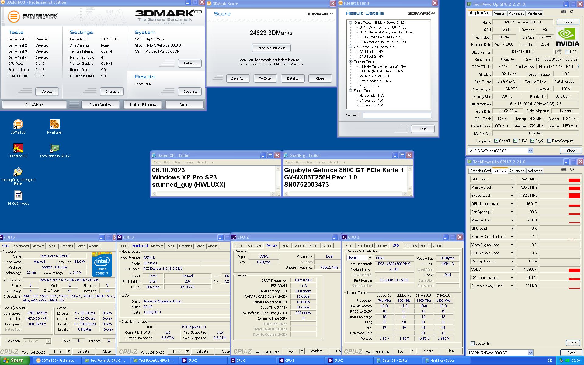Click the Grafik-g Editor title bar icon

point(286,155)
